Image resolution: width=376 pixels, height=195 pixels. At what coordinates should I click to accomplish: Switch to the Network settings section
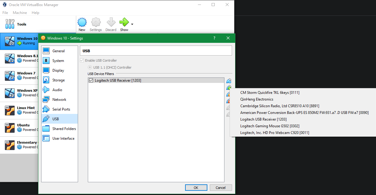(59, 99)
